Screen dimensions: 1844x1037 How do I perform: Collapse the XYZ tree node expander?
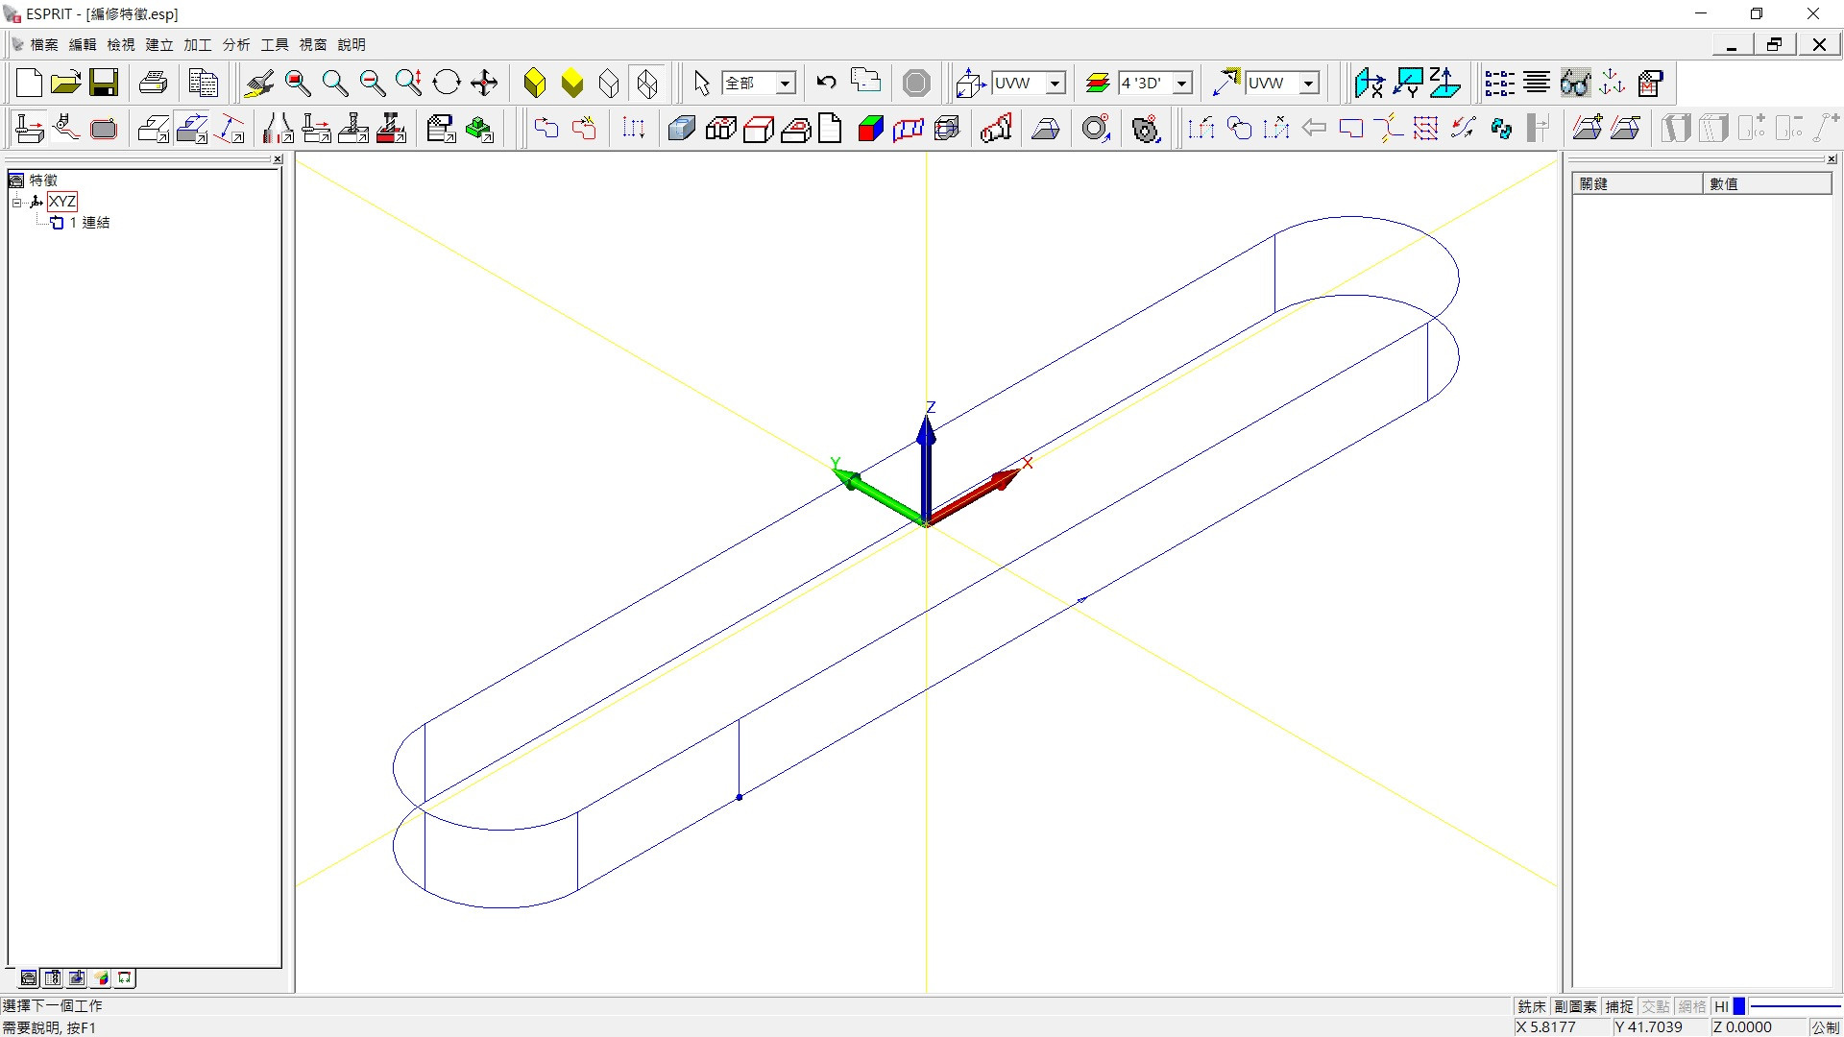pyautogui.click(x=16, y=202)
